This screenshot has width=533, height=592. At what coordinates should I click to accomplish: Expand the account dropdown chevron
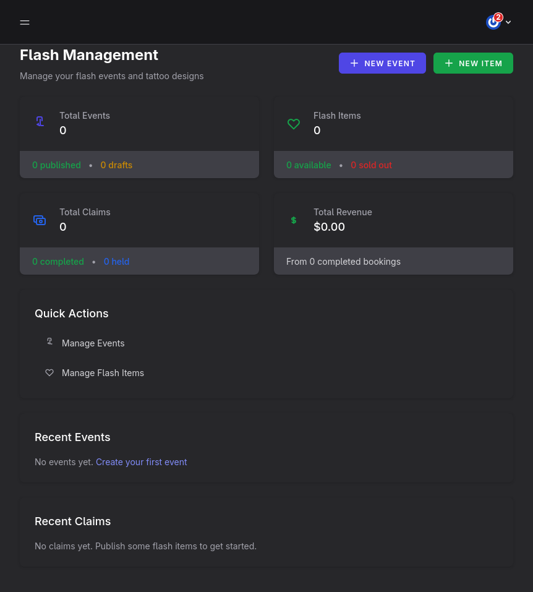coord(508,22)
